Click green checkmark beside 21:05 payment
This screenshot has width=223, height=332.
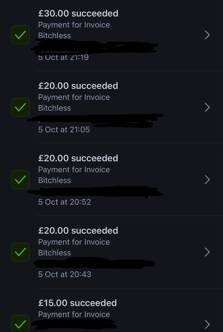(21, 107)
